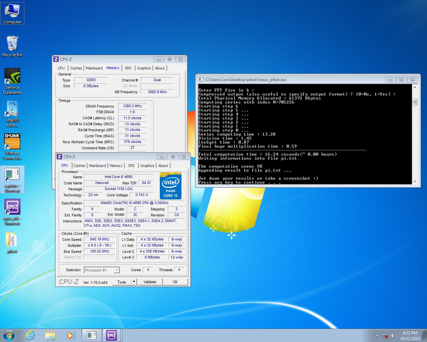Launch Internet Explorer from taskbar
This screenshot has width=427, height=342.
tap(30, 335)
